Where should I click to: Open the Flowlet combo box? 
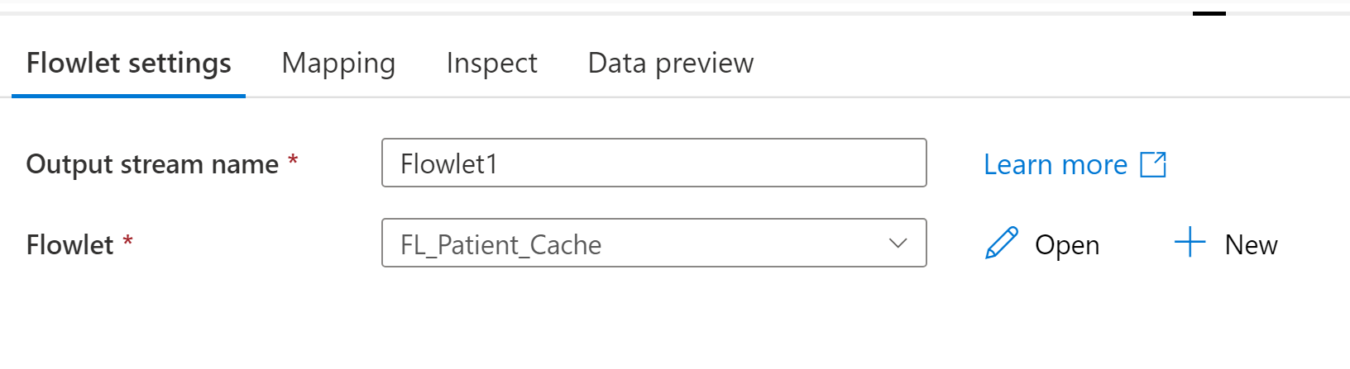pyautogui.click(x=653, y=244)
